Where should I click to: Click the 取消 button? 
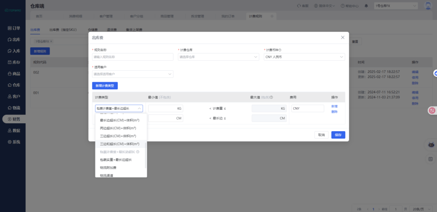(x=321, y=134)
